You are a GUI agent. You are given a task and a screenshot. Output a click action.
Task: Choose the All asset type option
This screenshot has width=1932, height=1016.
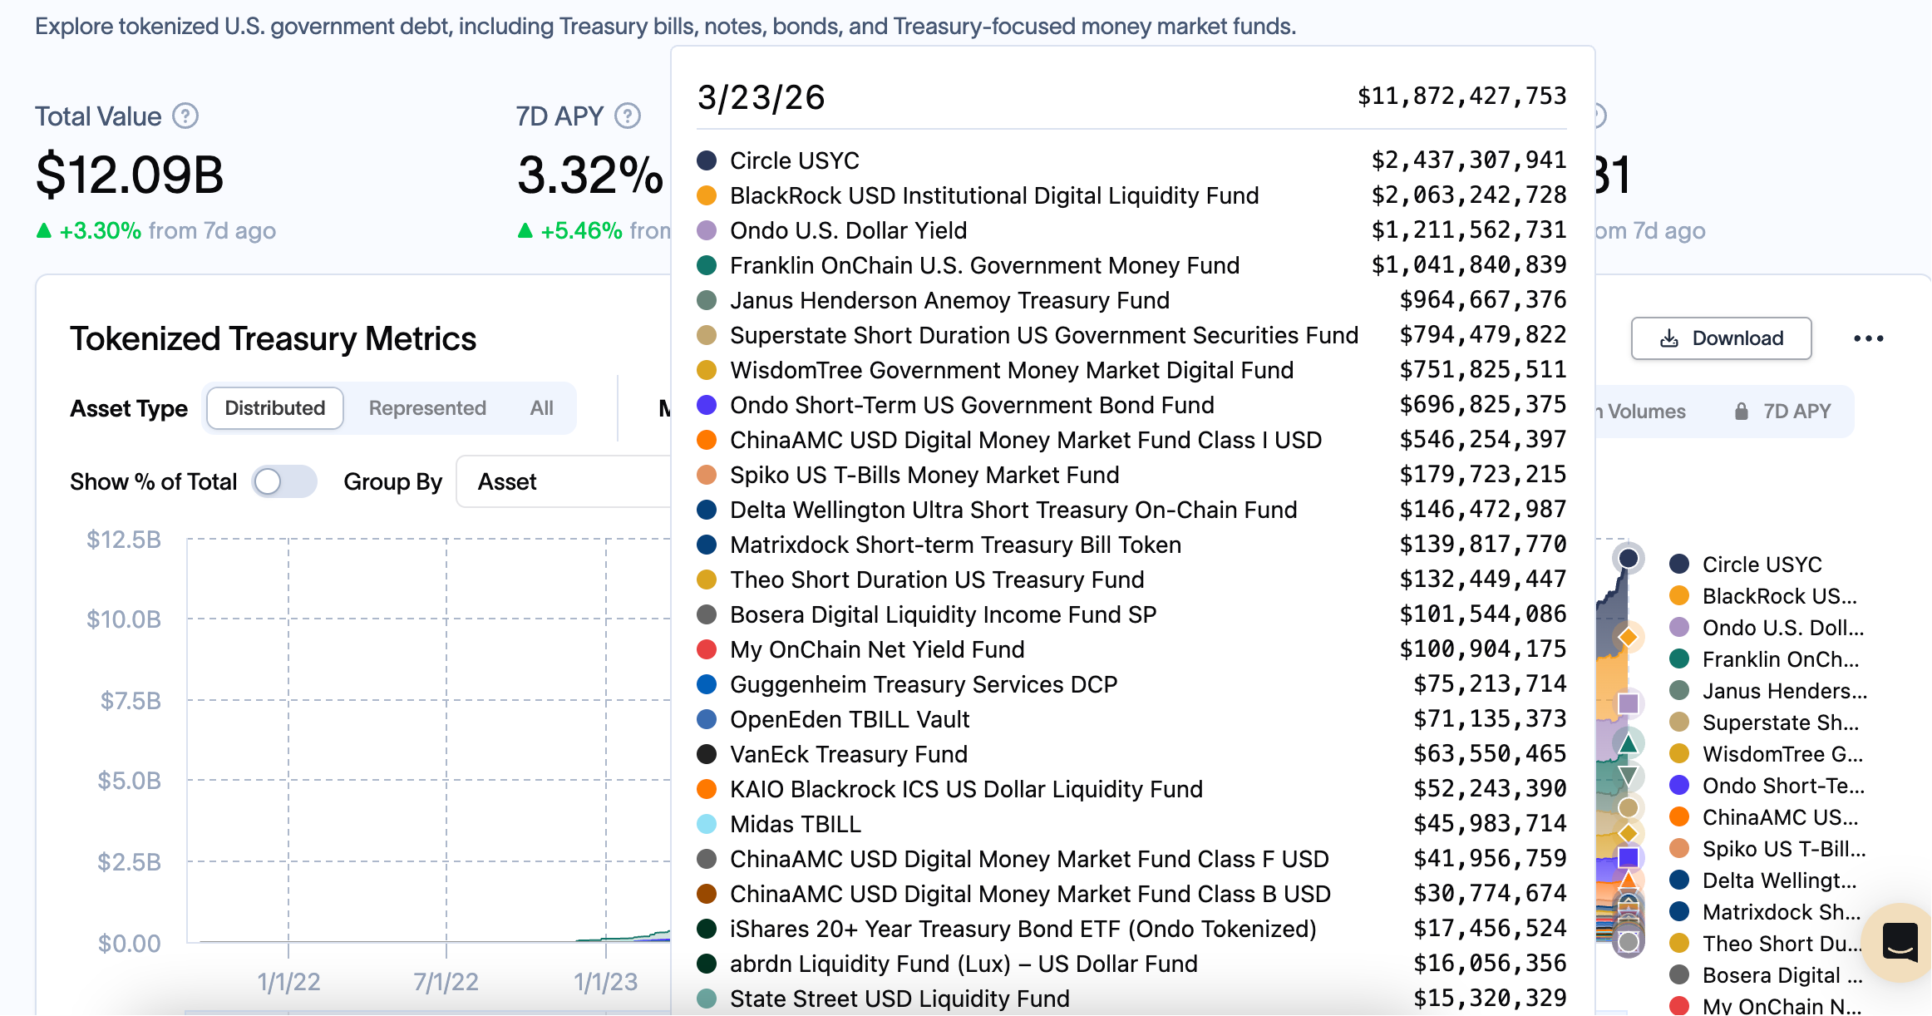(x=541, y=408)
